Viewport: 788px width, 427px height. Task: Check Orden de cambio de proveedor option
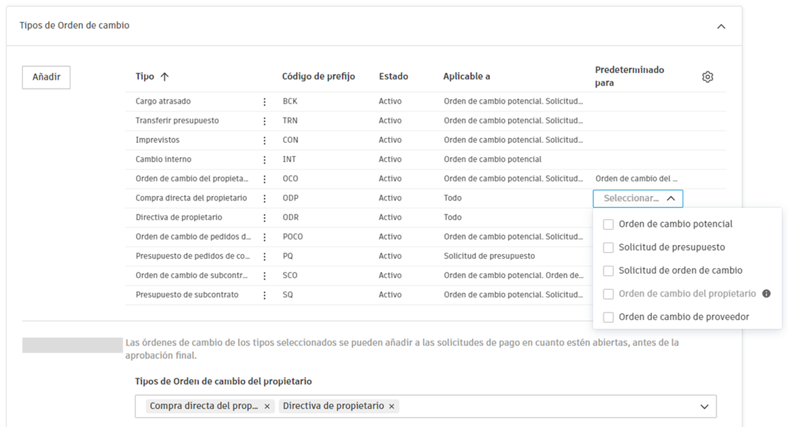(x=608, y=317)
